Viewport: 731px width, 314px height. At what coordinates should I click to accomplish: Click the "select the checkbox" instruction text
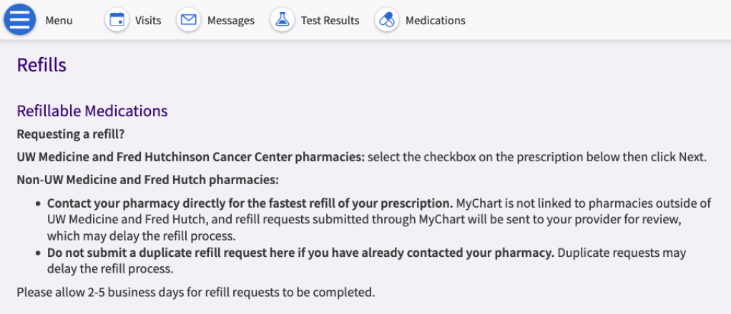(x=536, y=157)
